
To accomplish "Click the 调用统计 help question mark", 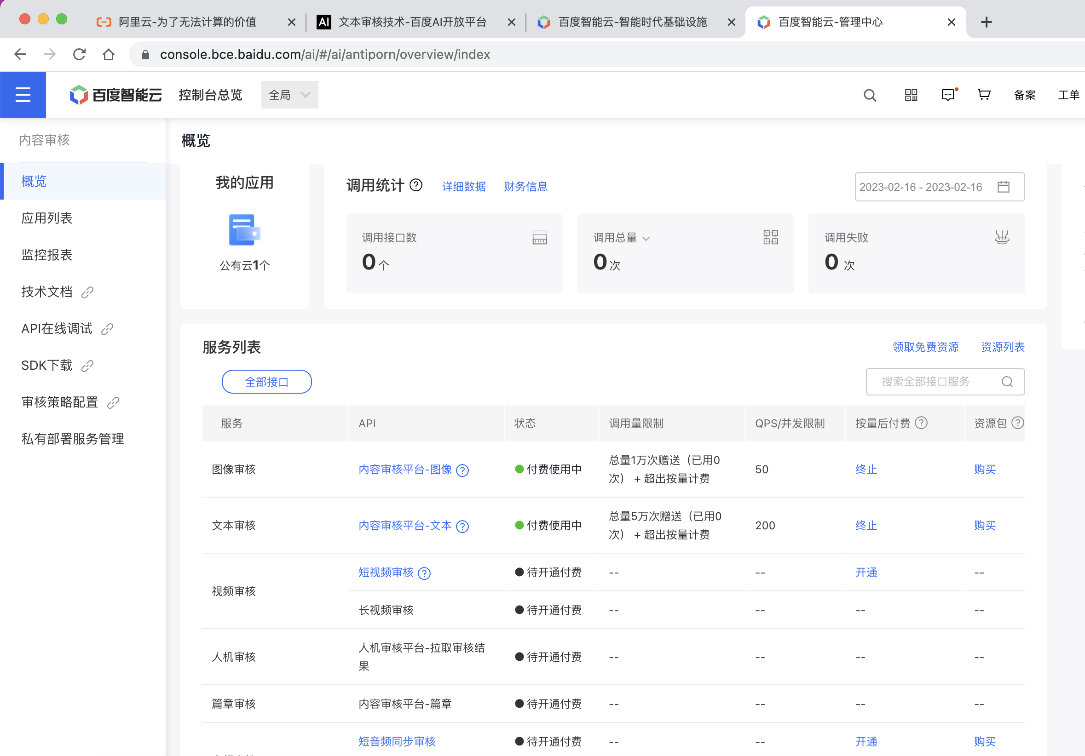I will tap(416, 185).
